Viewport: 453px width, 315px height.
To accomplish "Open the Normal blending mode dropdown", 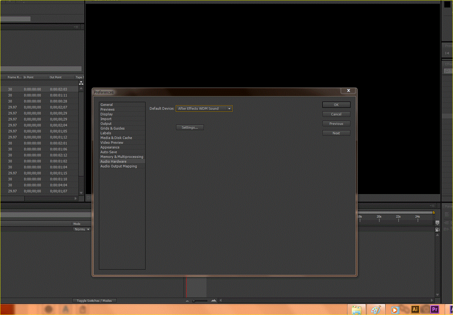I will click(82, 229).
